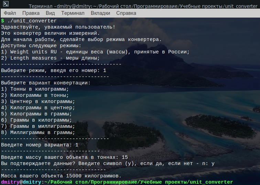Click the '7) Граммы в миллиграммы;' line
260x185 pixels.
(x=38, y=126)
